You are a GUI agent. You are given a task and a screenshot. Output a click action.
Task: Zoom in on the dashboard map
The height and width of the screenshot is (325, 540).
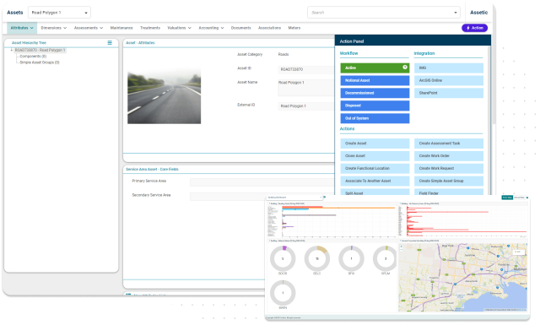tap(402, 246)
